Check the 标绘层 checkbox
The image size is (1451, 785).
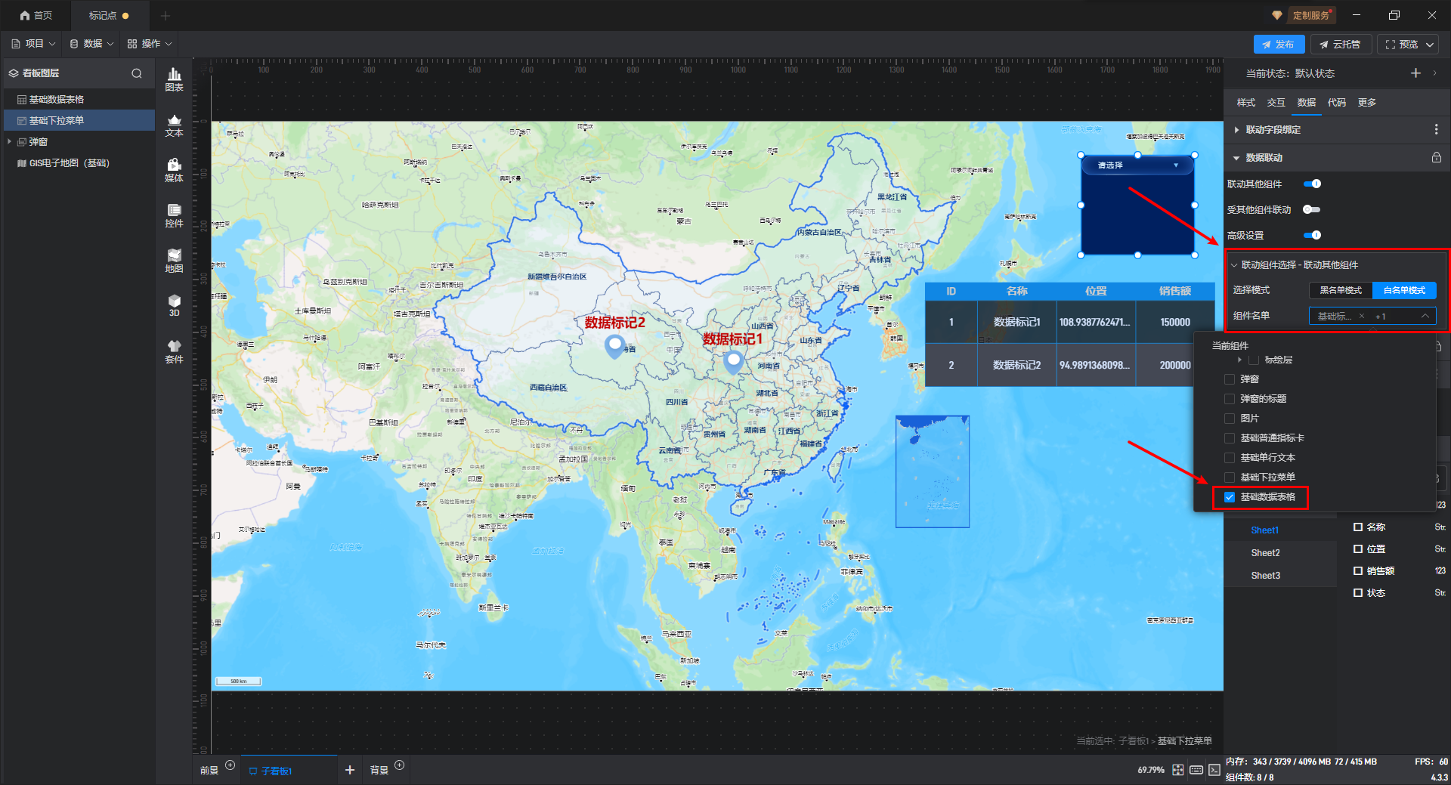coord(1254,360)
